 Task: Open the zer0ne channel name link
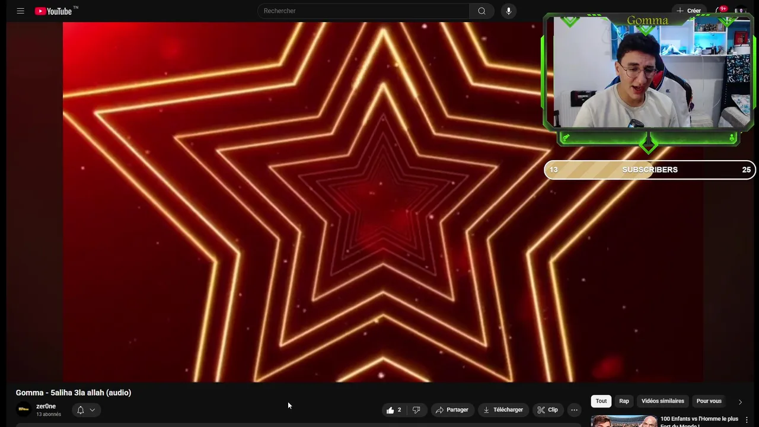tap(46, 406)
